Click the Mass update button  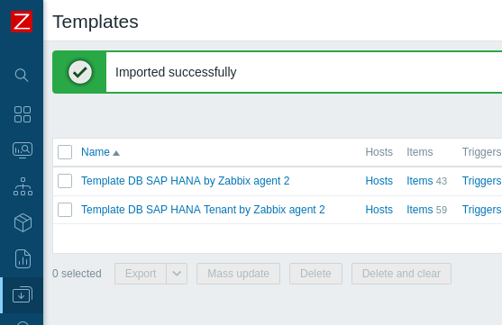point(238,274)
